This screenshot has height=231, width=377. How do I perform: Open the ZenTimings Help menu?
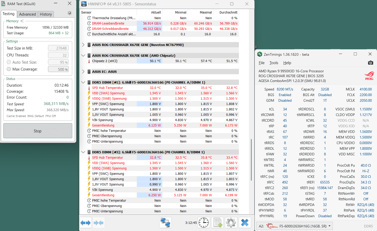click(287, 63)
